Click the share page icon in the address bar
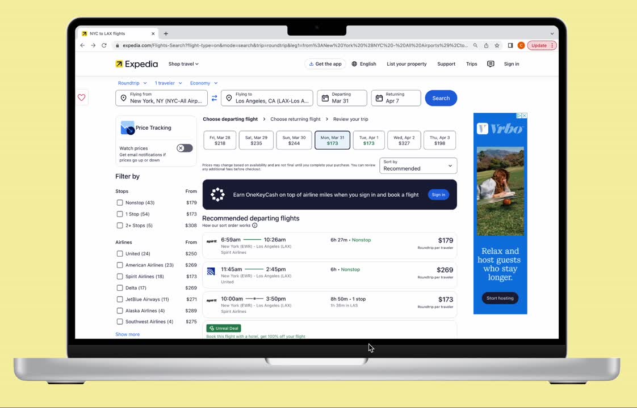Screen dimensions: 637x408 click(x=487, y=45)
